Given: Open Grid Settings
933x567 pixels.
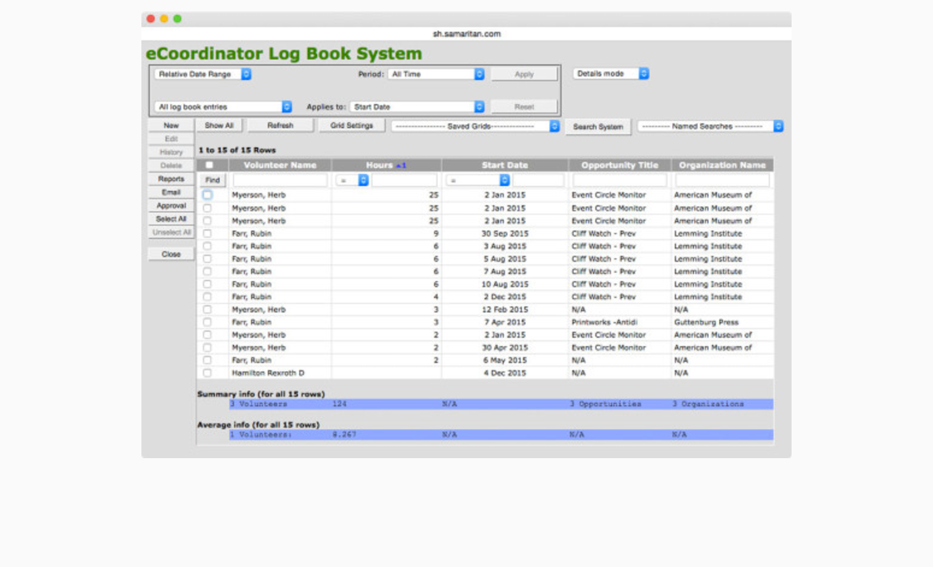Looking at the screenshot, I should click(351, 126).
